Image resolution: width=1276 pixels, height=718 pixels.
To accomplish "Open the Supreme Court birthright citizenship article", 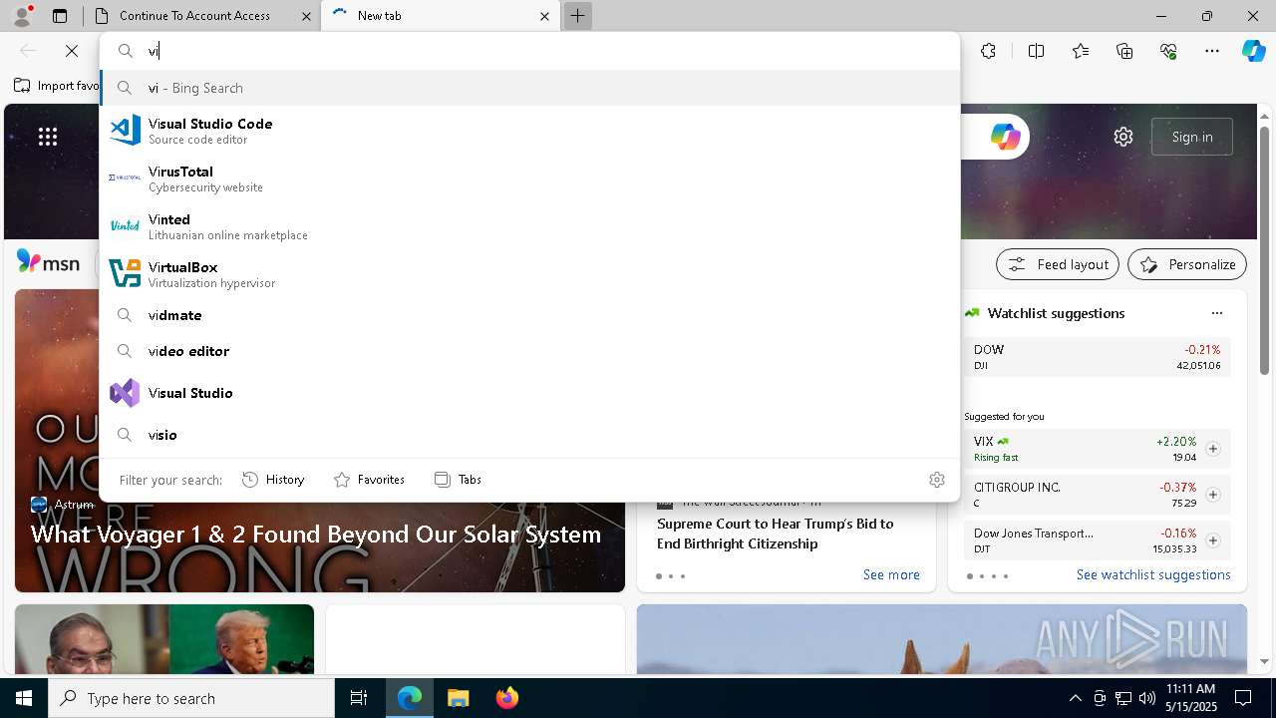I will tap(776, 534).
